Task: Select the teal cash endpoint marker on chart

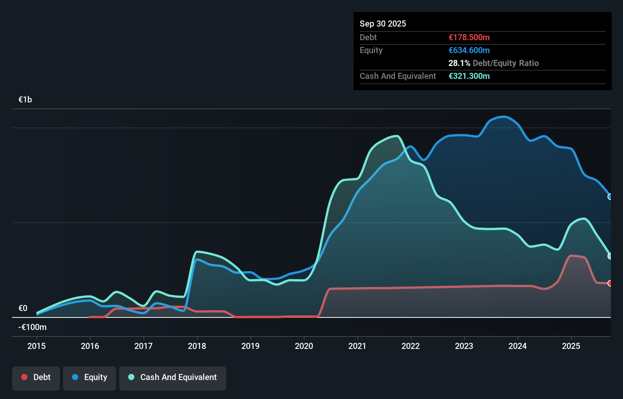Action: pyautogui.click(x=609, y=256)
